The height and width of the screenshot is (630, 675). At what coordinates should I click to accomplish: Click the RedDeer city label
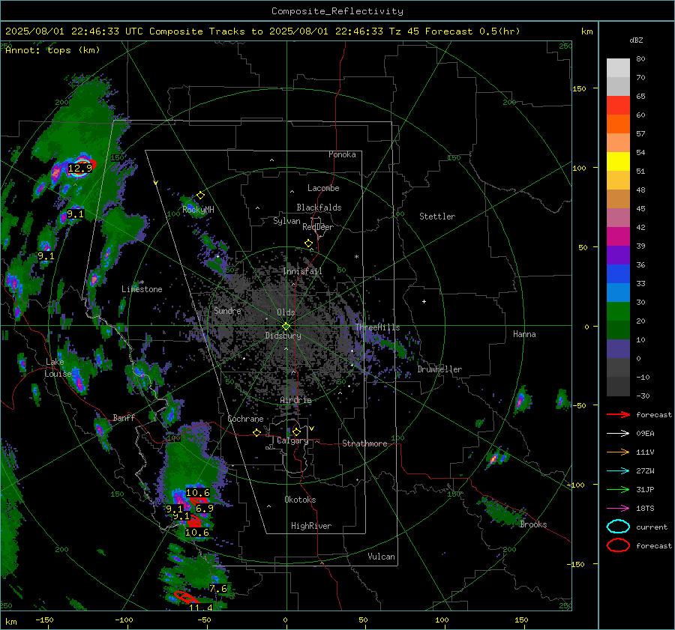[318, 227]
